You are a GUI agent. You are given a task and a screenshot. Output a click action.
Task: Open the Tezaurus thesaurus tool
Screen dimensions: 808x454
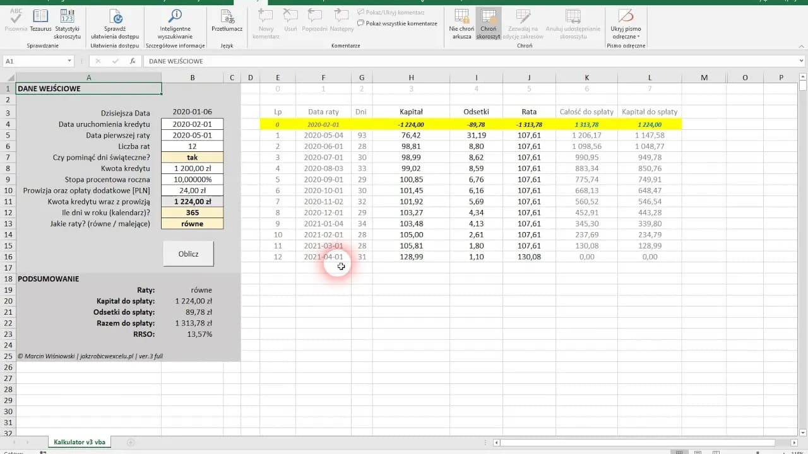coord(40,21)
